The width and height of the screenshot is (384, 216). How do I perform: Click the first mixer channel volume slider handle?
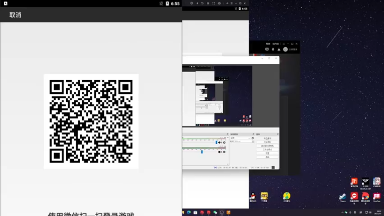click(216, 143)
